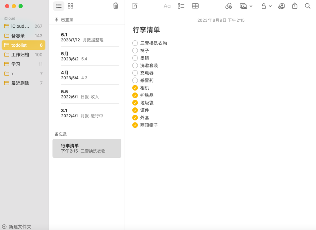Viewport: 316px width, 230px height.
Task: Switch to gallery grid view
Action: (70, 6)
